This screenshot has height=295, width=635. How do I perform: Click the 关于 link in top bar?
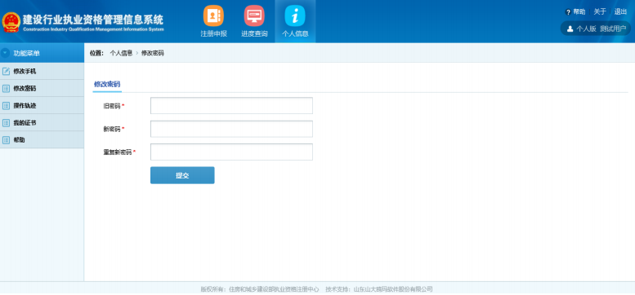pos(600,12)
